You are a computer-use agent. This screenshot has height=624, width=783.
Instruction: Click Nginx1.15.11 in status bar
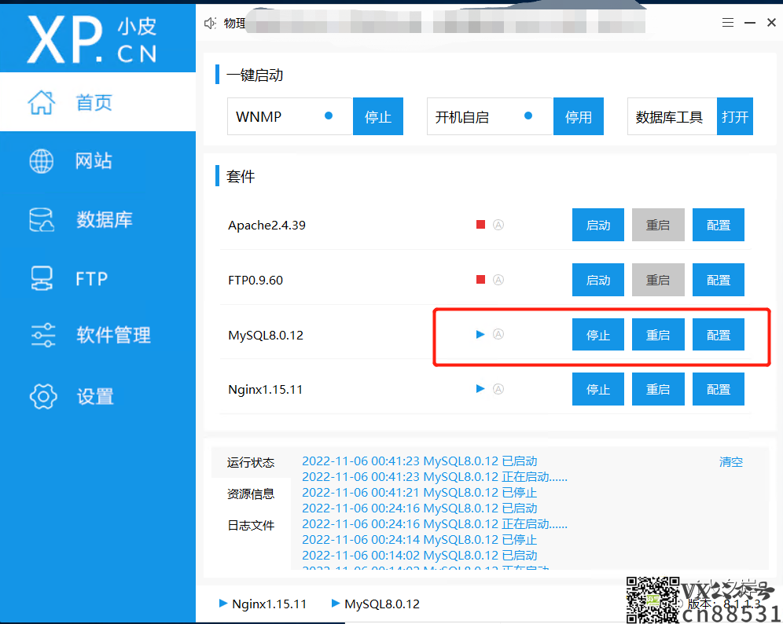(x=269, y=604)
